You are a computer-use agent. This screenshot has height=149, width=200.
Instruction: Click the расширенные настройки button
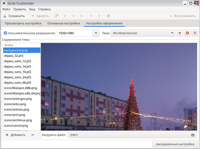point(175,144)
